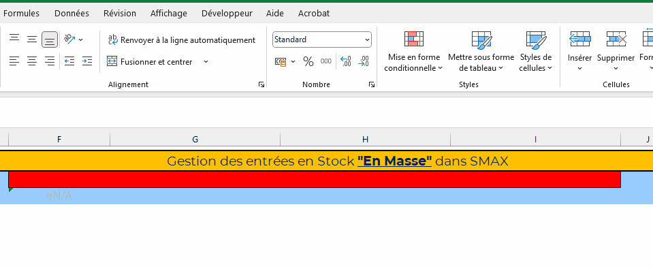Image resolution: width=653 pixels, height=269 pixels.
Task: Open the text orientation options
Action: click(x=74, y=39)
